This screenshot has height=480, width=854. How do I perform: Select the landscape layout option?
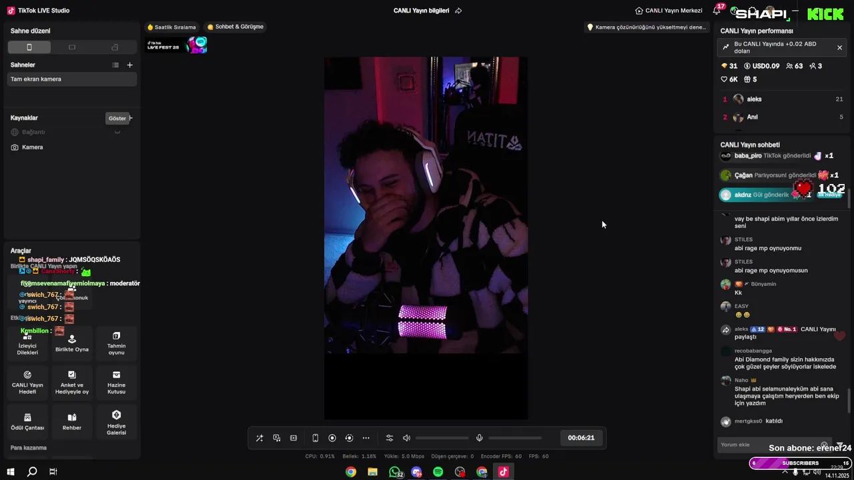(x=72, y=47)
